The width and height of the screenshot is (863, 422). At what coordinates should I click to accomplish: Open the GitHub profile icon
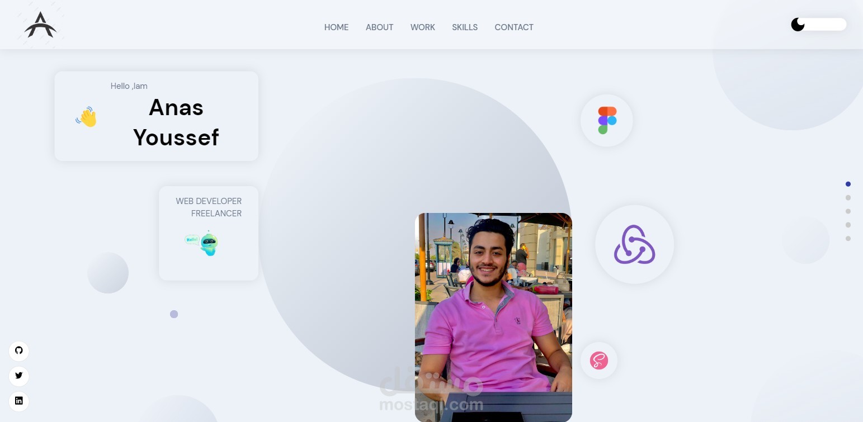click(x=19, y=350)
